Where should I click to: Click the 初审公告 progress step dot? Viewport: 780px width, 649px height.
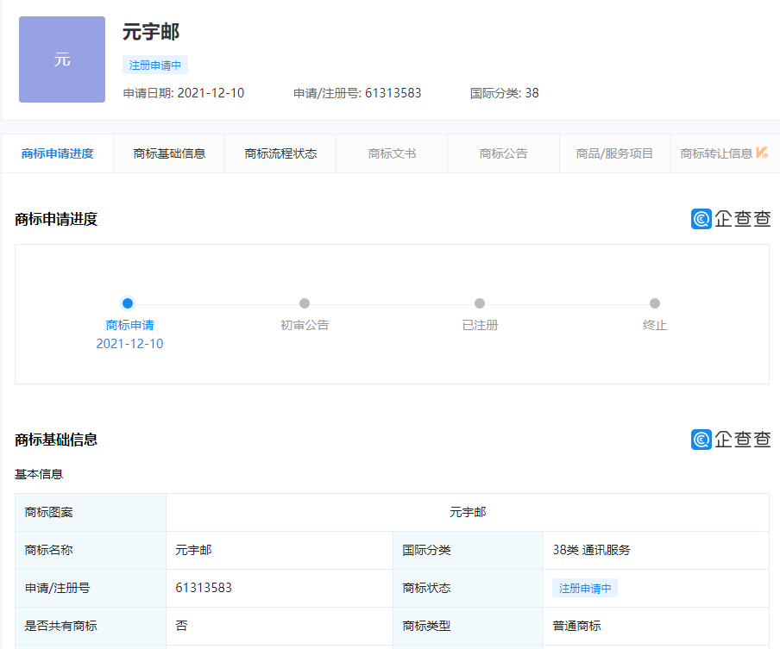(x=305, y=303)
